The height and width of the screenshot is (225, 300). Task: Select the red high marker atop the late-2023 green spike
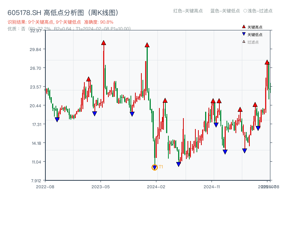tap(147, 45)
